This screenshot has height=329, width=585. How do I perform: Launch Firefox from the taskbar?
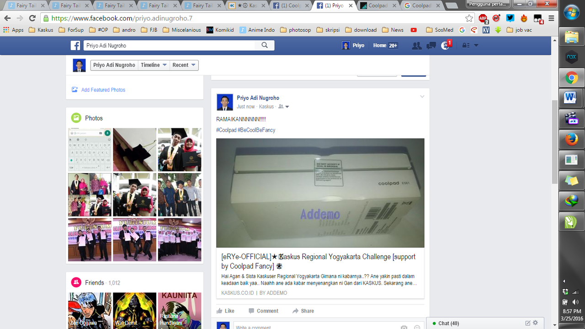(572, 139)
